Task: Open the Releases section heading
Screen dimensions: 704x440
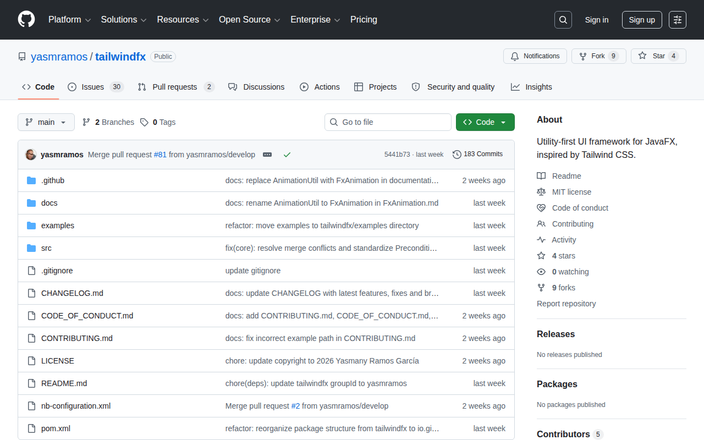Action: [x=556, y=334]
